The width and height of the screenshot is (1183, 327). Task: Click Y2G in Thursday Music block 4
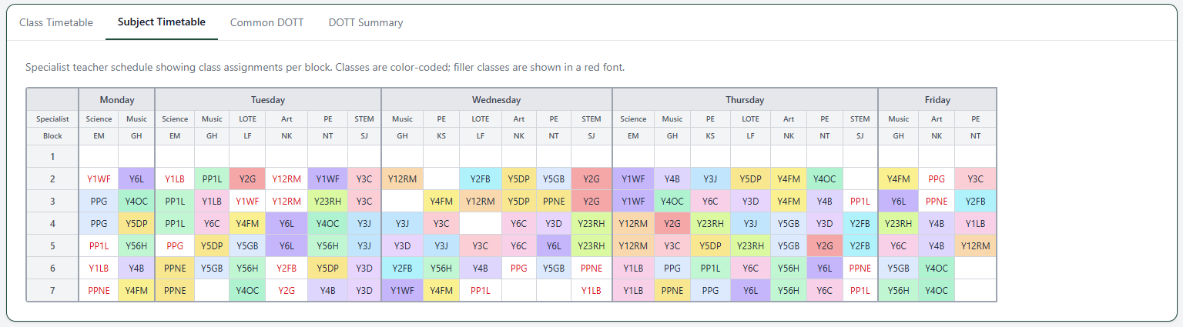[x=672, y=224]
